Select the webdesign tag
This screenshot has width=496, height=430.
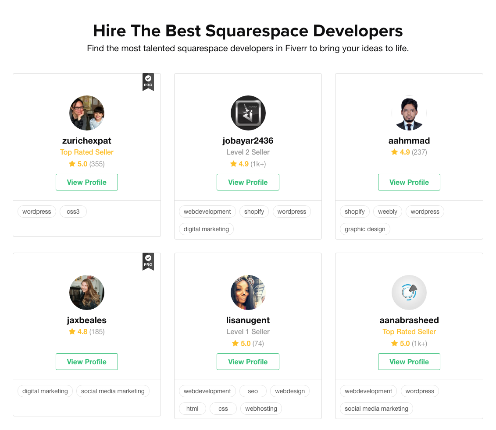290,391
